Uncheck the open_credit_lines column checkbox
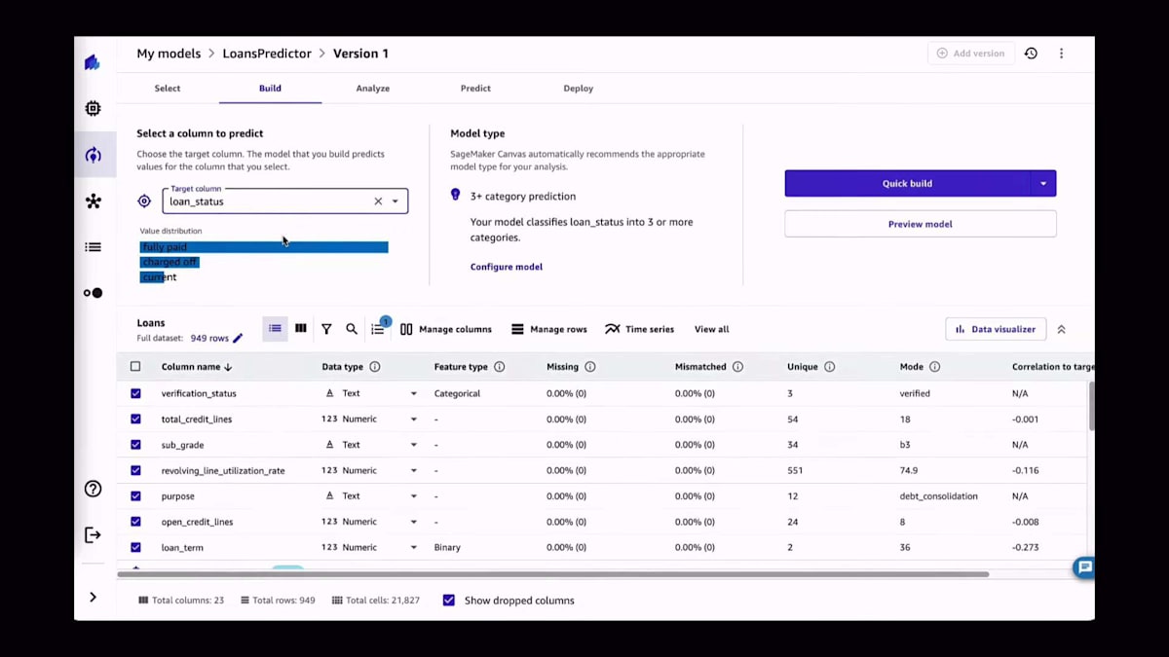 coord(135,522)
